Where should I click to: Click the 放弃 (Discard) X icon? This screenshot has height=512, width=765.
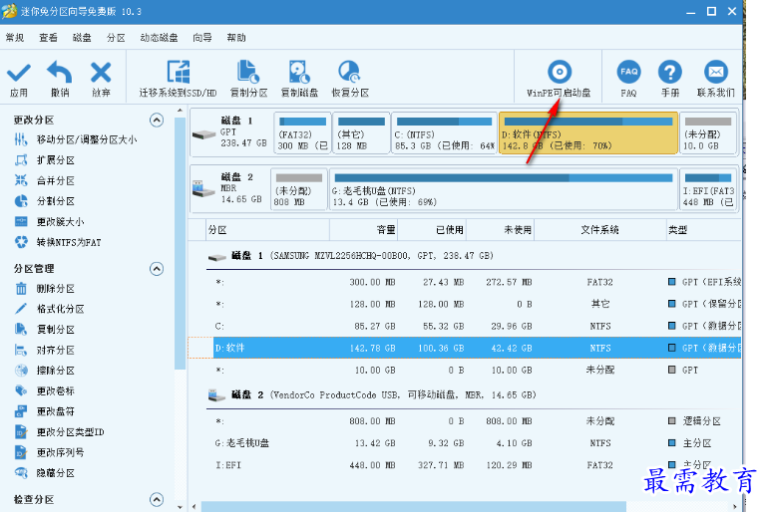(x=101, y=72)
